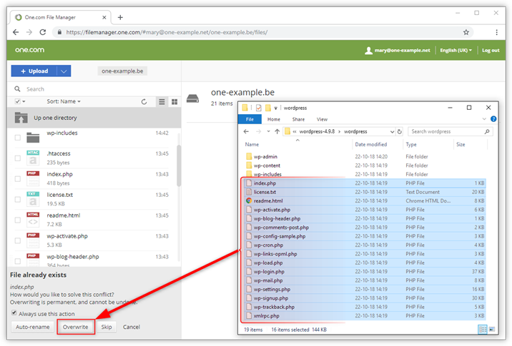The height and width of the screenshot is (346, 512).
Task: Tick the checkbox for .htaccess
Action: click(x=18, y=158)
